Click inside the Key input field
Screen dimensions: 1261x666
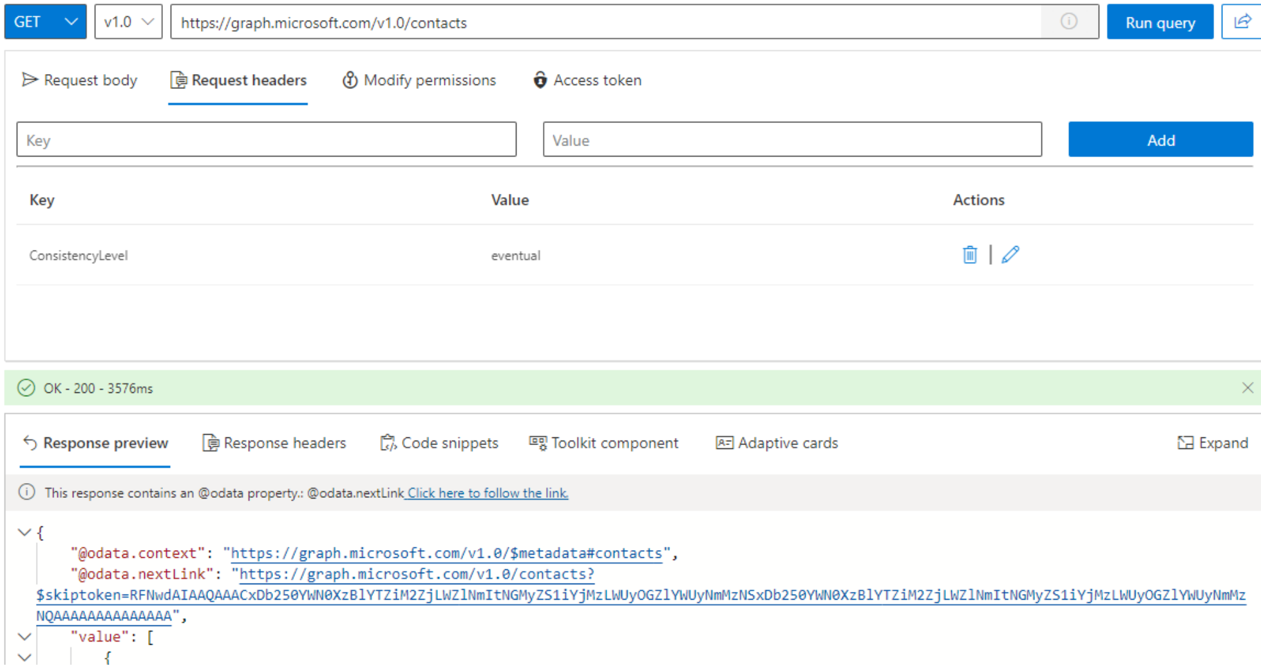[267, 139]
